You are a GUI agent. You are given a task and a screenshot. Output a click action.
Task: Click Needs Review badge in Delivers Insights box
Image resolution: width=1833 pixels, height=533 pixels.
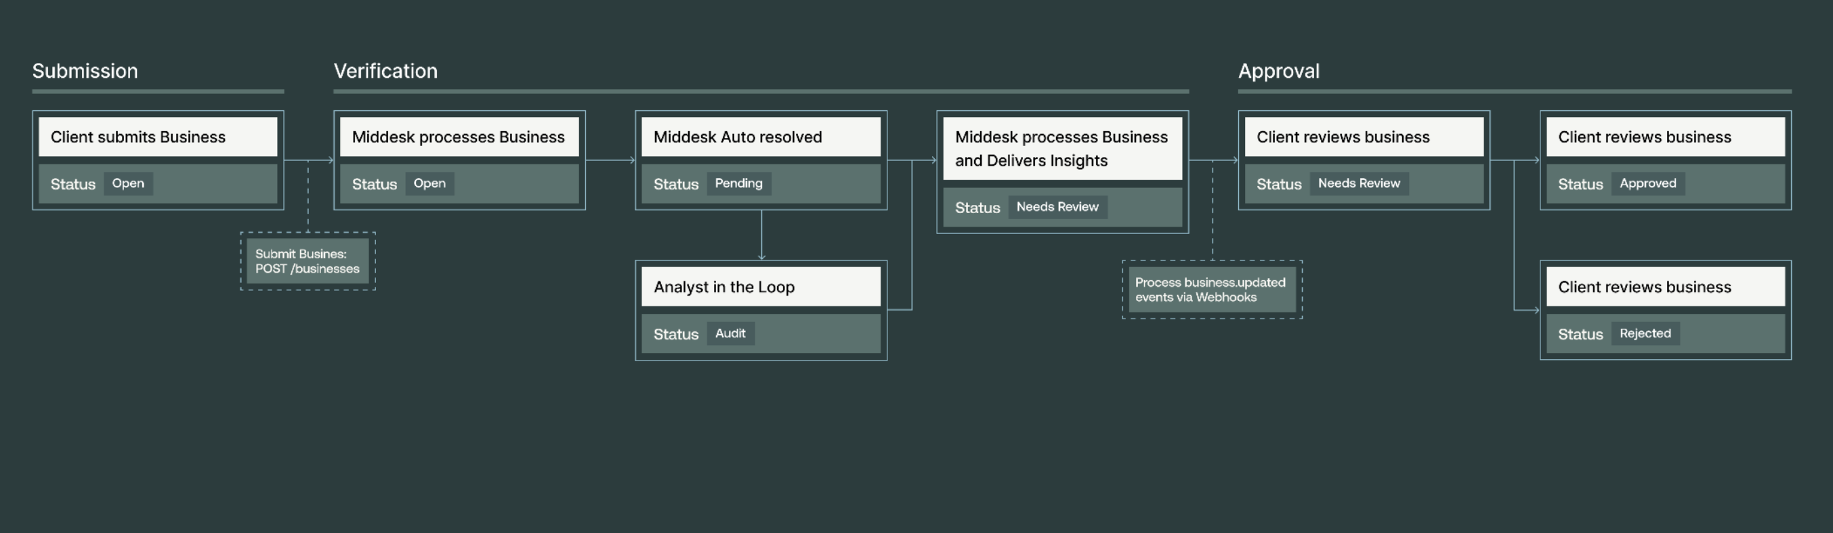pyautogui.click(x=1057, y=207)
